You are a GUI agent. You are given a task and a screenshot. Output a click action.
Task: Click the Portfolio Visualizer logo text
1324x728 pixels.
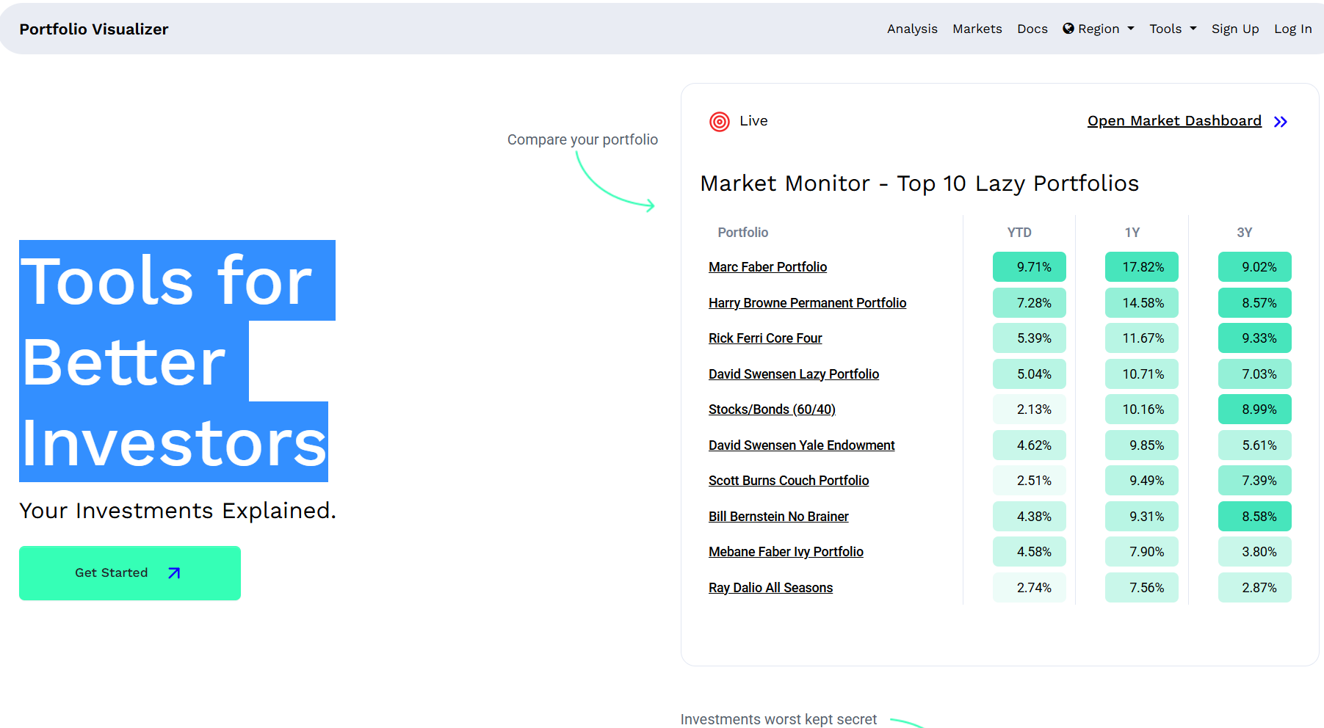[x=94, y=29]
